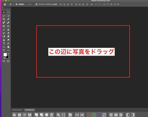Select the Lasso tool
148x117 pixels.
(4, 16)
